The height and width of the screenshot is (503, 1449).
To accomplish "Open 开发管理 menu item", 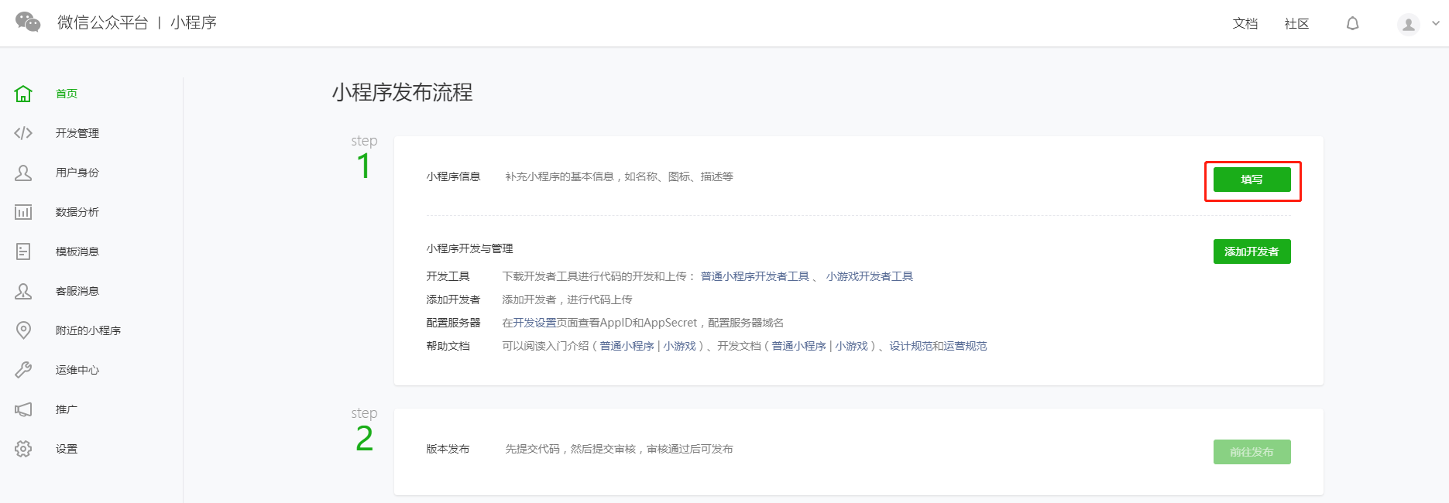I will (77, 133).
